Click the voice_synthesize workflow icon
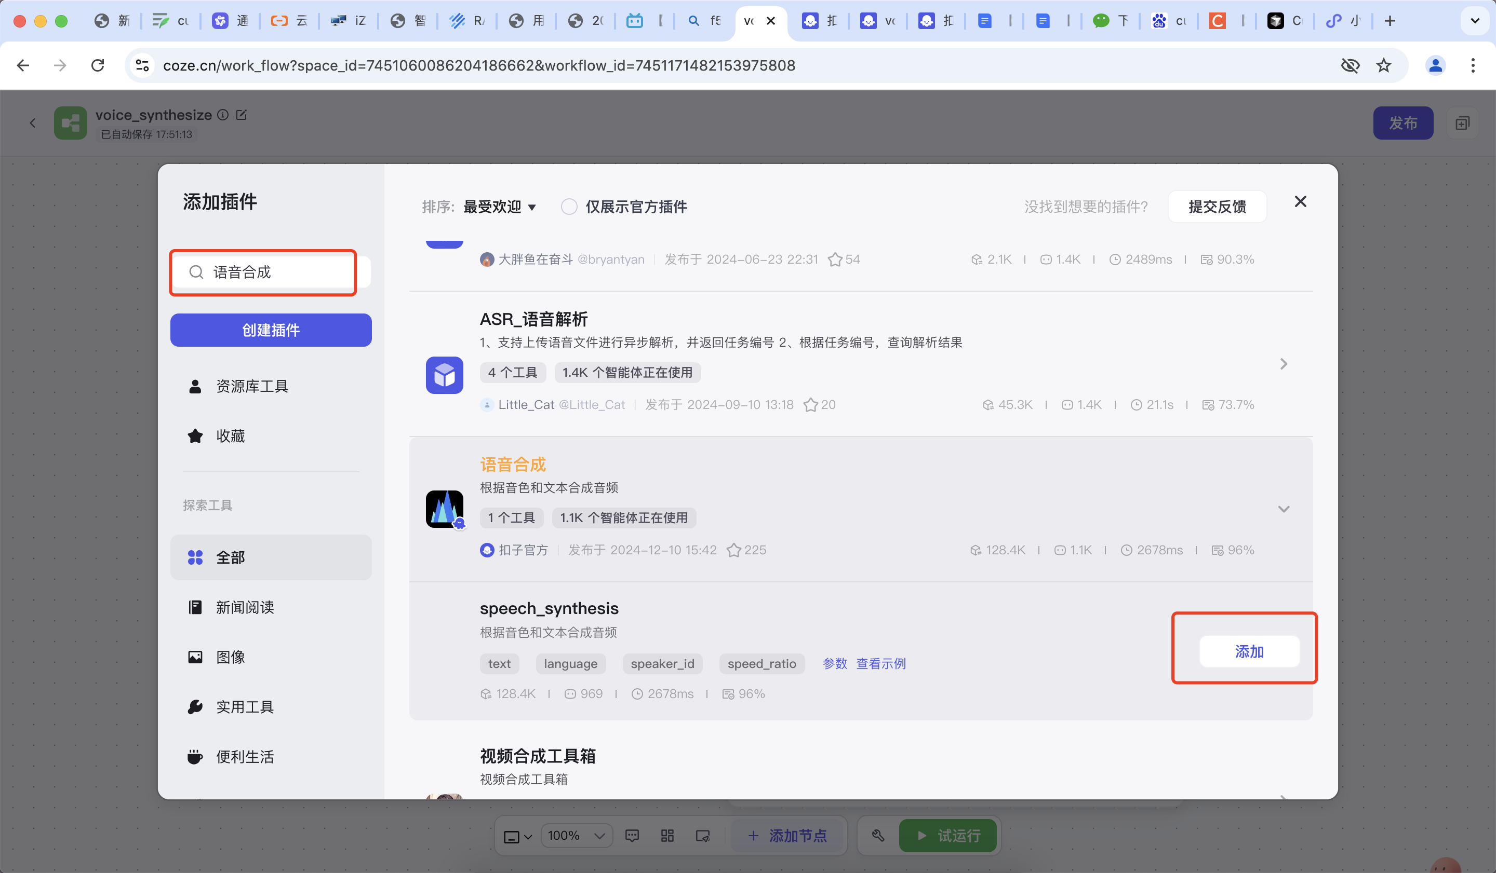The width and height of the screenshot is (1496, 873). [x=71, y=123]
